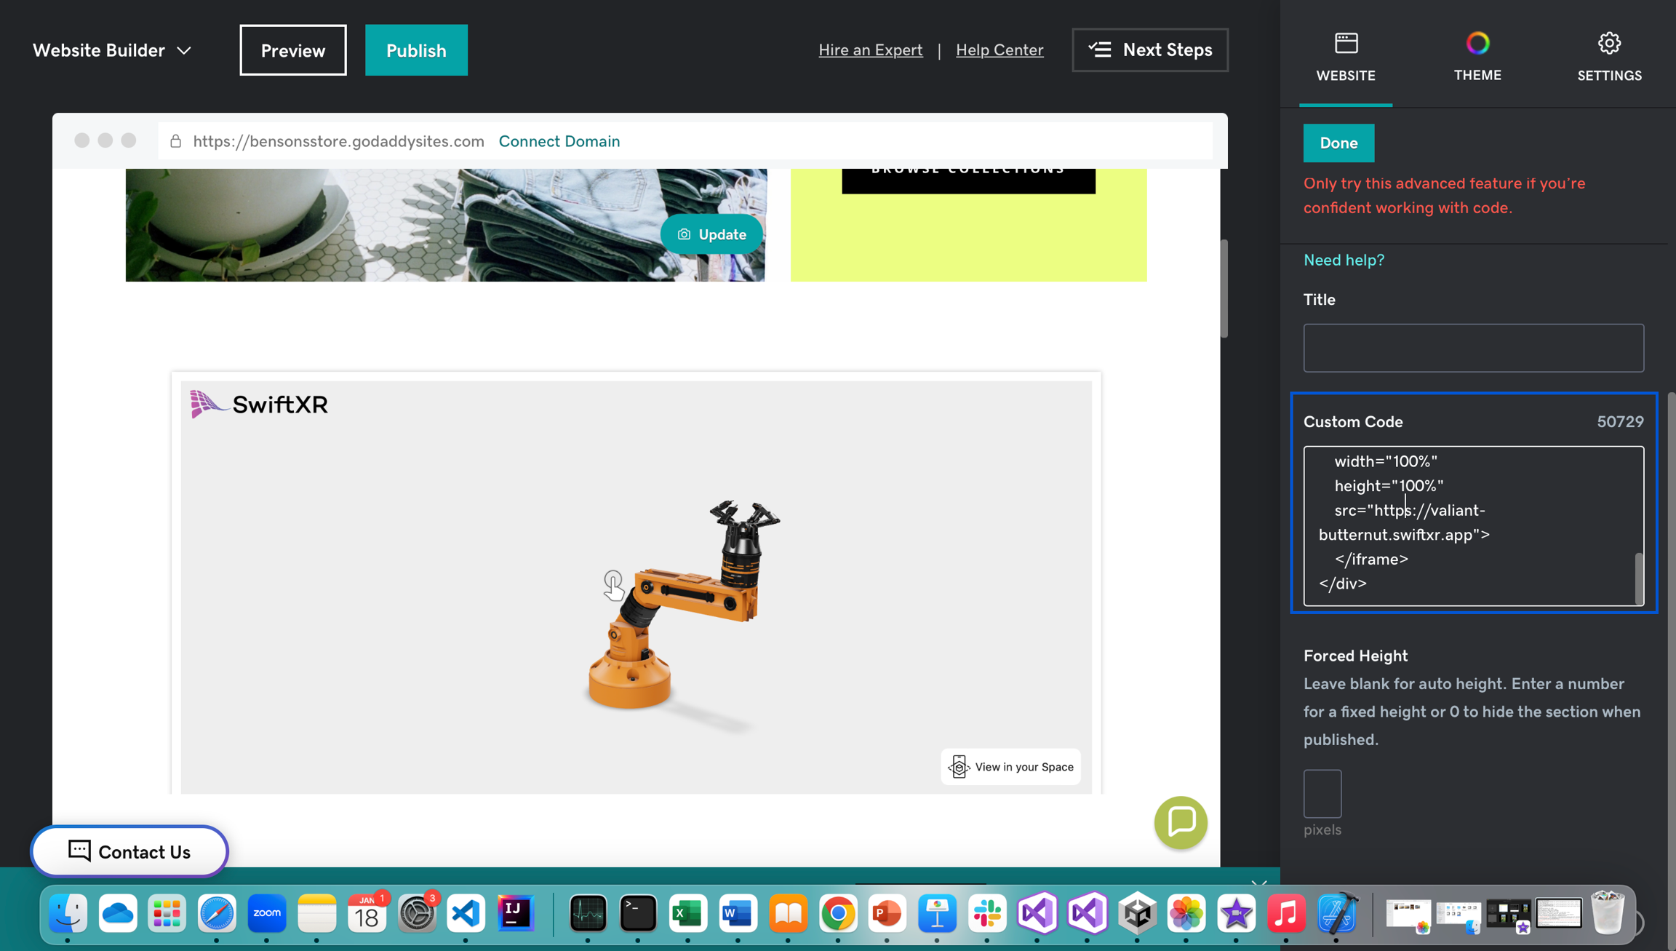Click the Publish button
Viewport: 1676px width, 951px height.
click(416, 50)
